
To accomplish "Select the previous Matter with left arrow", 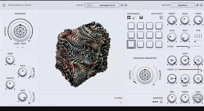I will (197, 5).
